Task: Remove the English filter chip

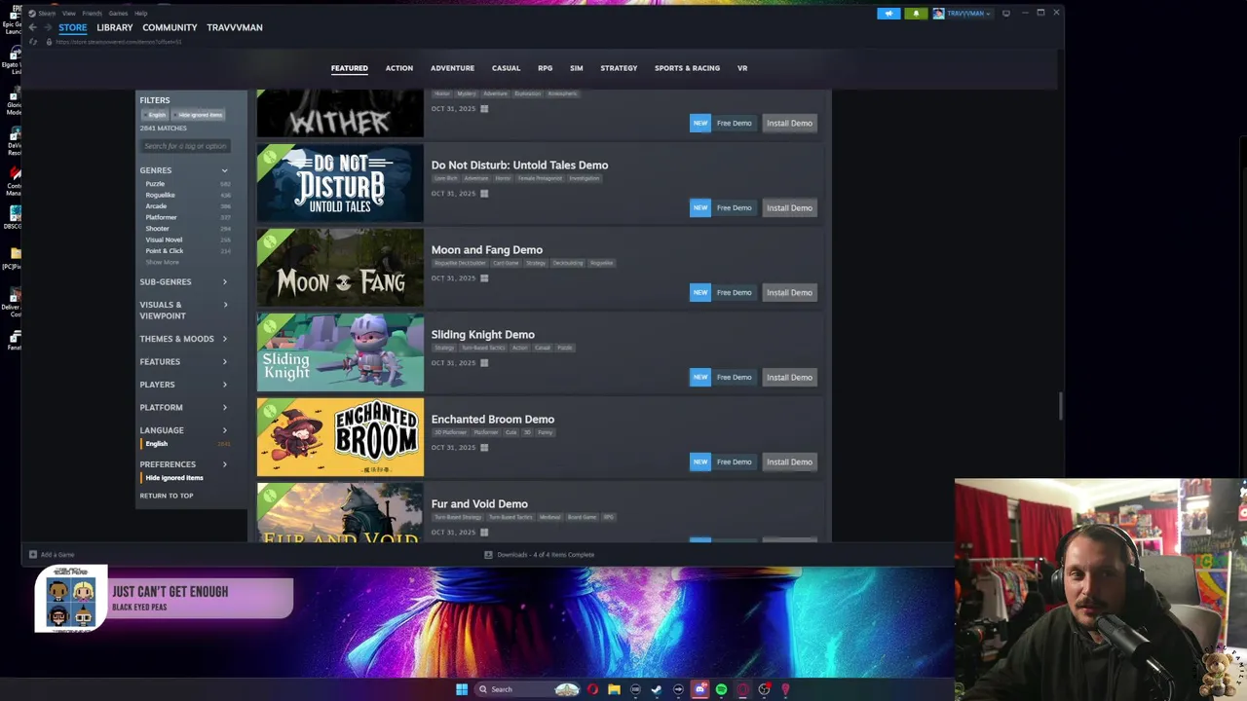Action: tap(156, 115)
